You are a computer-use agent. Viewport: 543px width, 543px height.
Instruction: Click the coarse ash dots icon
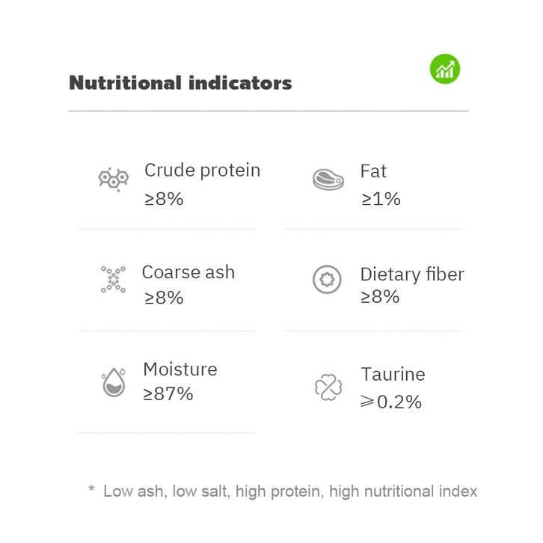click(x=113, y=279)
